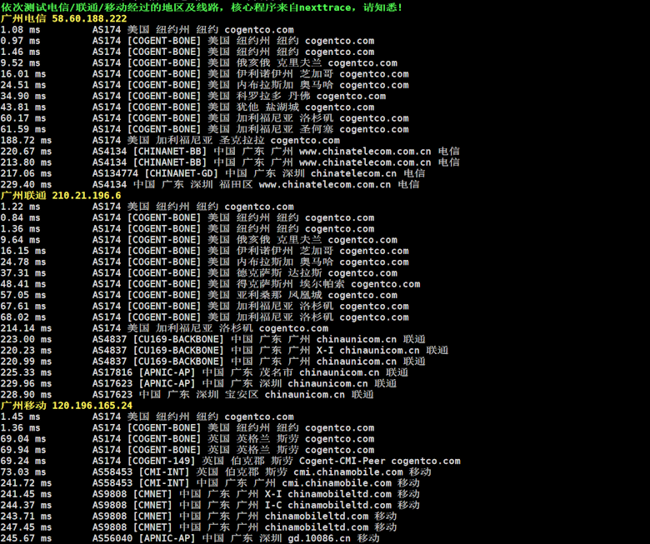Click the AS17816 Maoming hop row
650x544 pixels.
pos(204,372)
